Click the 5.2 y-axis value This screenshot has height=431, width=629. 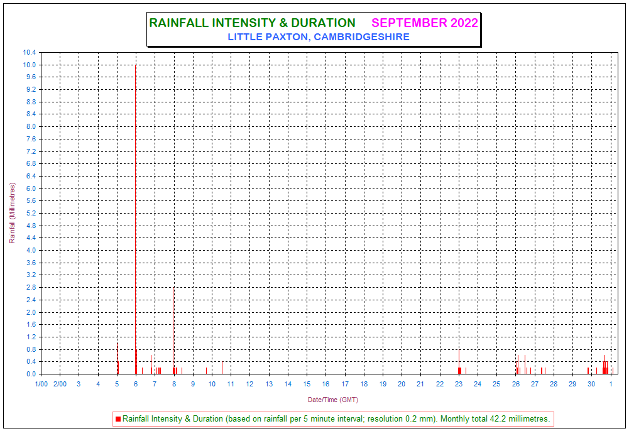point(31,213)
